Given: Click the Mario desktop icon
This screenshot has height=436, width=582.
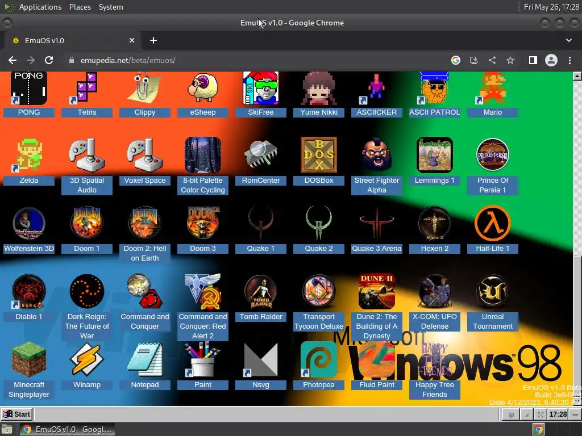Looking at the screenshot, I should pyautogui.click(x=492, y=89).
